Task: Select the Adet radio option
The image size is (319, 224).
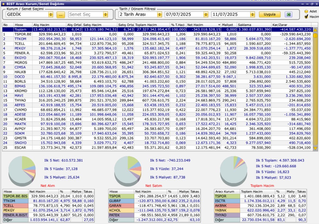Action: click(306, 11)
